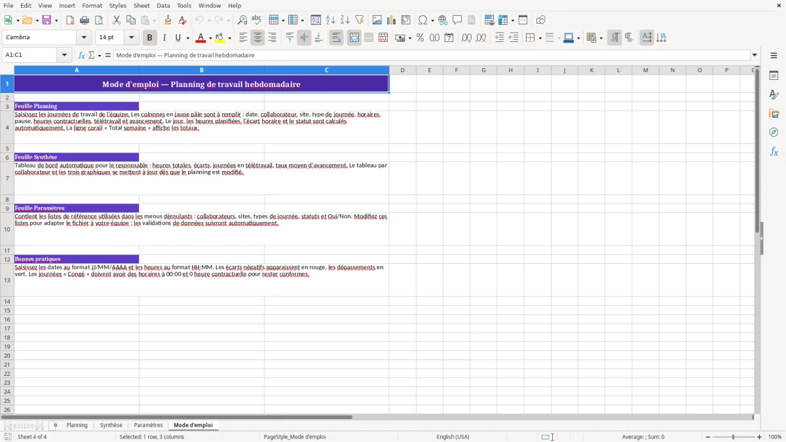Format cells as percent

tap(420, 38)
